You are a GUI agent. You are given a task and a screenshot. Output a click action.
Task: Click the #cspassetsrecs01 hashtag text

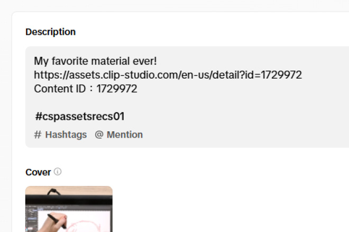click(80, 117)
